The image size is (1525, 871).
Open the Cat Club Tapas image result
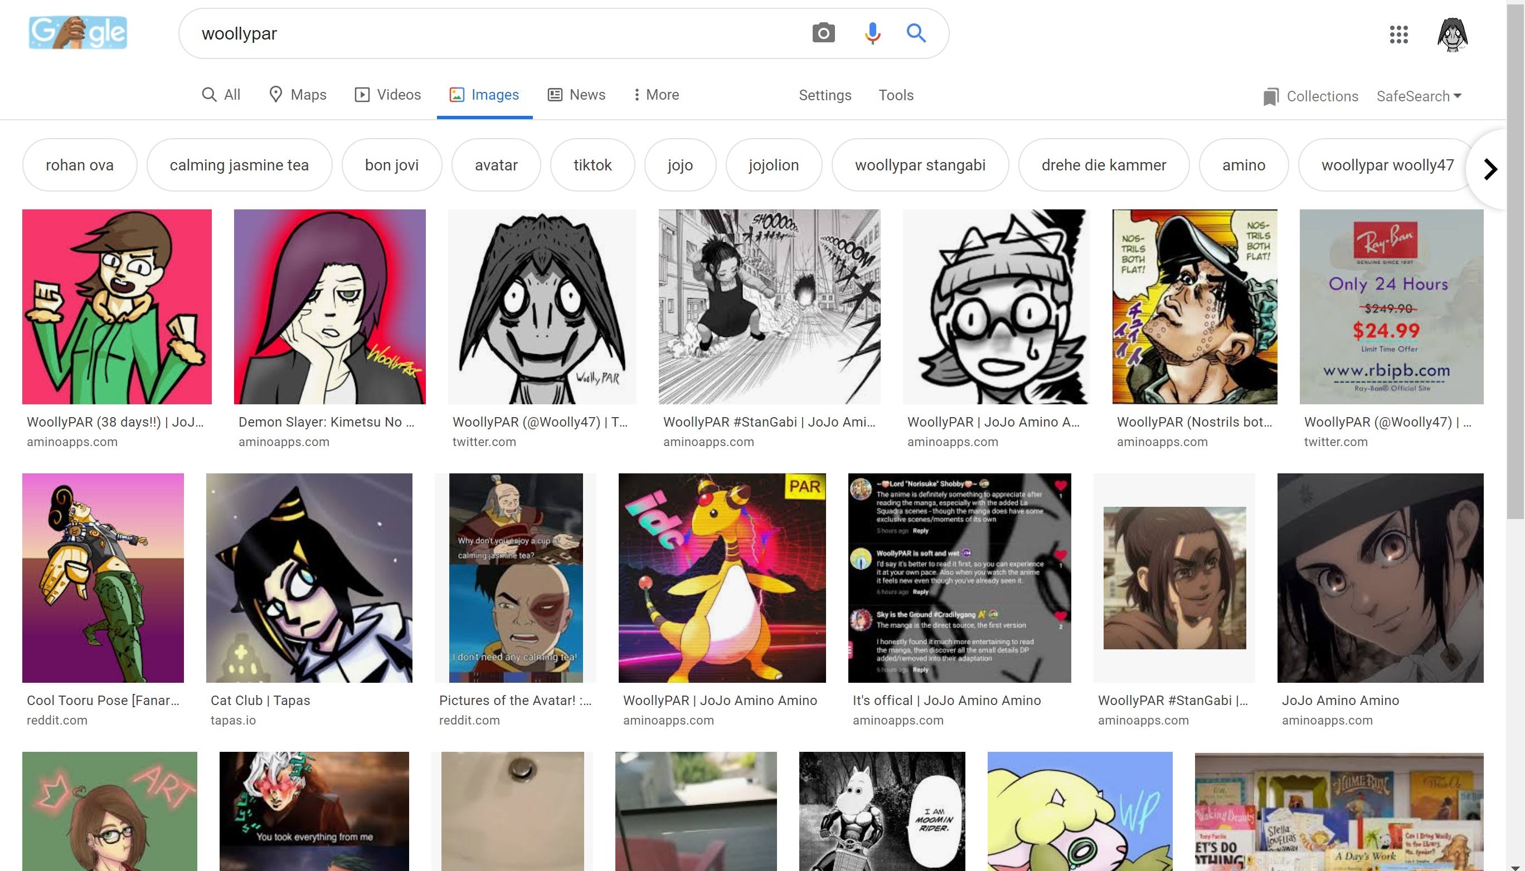(x=309, y=578)
